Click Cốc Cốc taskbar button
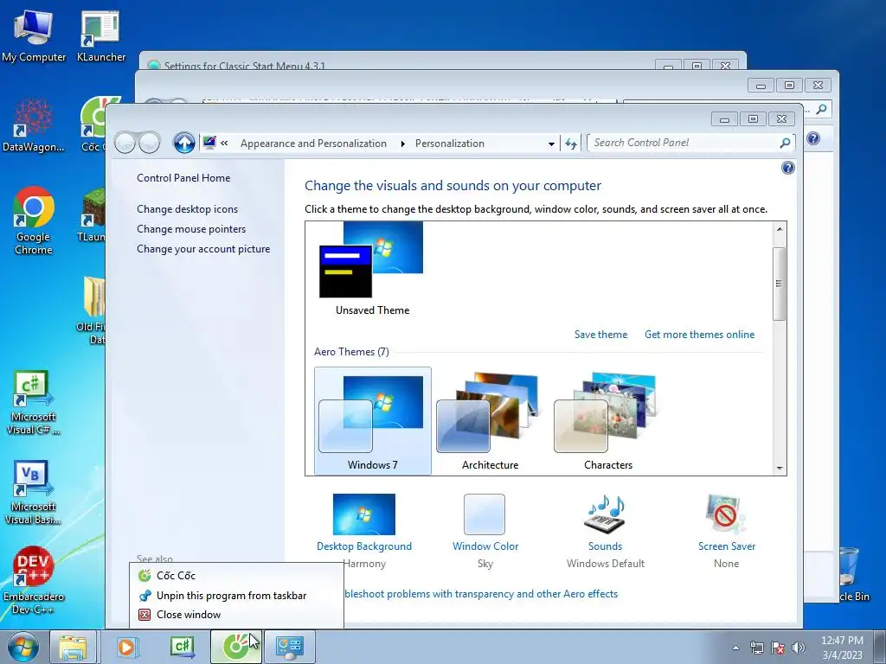886x664 pixels. coord(236,647)
